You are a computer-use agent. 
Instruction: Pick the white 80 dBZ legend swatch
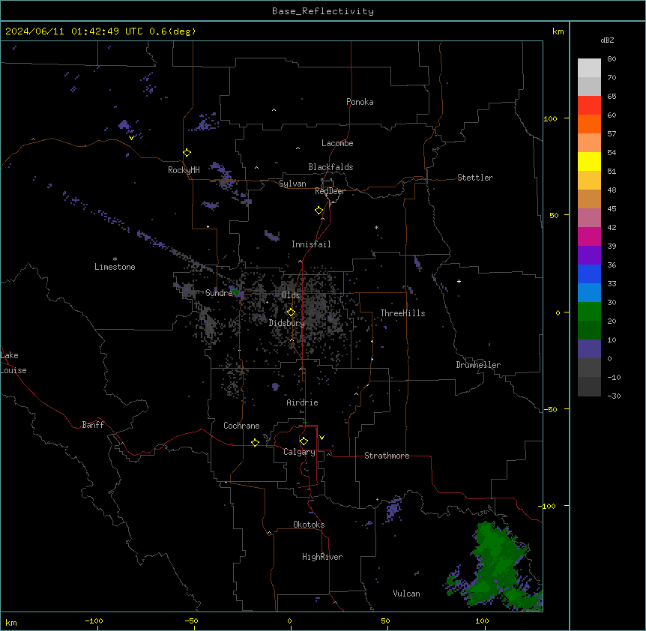pos(589,67)
